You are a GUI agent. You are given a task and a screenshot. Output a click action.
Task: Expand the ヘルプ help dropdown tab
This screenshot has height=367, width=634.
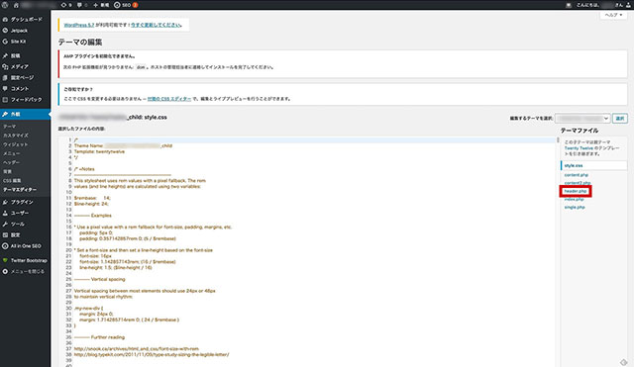pos(613,15)
